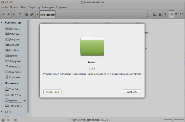This screenshot has width=185, height=122.
Task: Open Корзина trash in the sidebar
Action: [13, 77]
